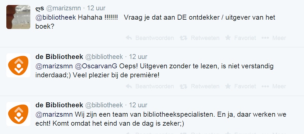Expand Meer options on the Oeps tweet
This screenshot has height=134, width=304.
[x=265, y=87]
